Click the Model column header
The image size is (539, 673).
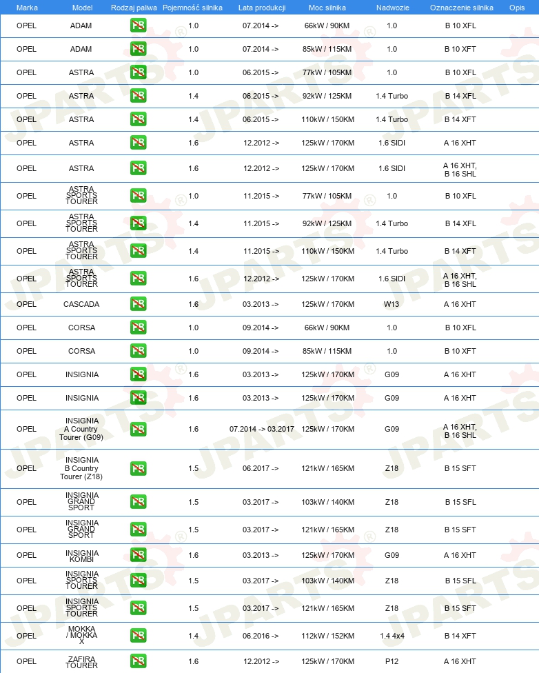83,8
